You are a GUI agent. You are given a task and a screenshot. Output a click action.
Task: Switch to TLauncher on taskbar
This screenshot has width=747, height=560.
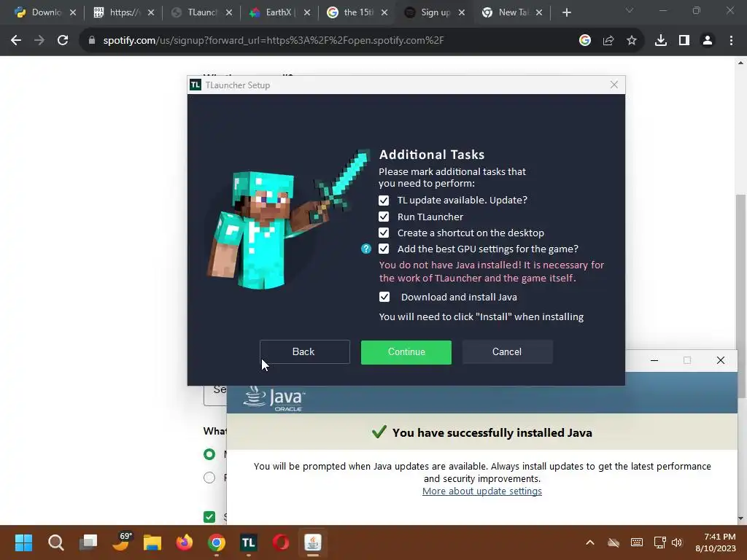click(x=248, y=542)
